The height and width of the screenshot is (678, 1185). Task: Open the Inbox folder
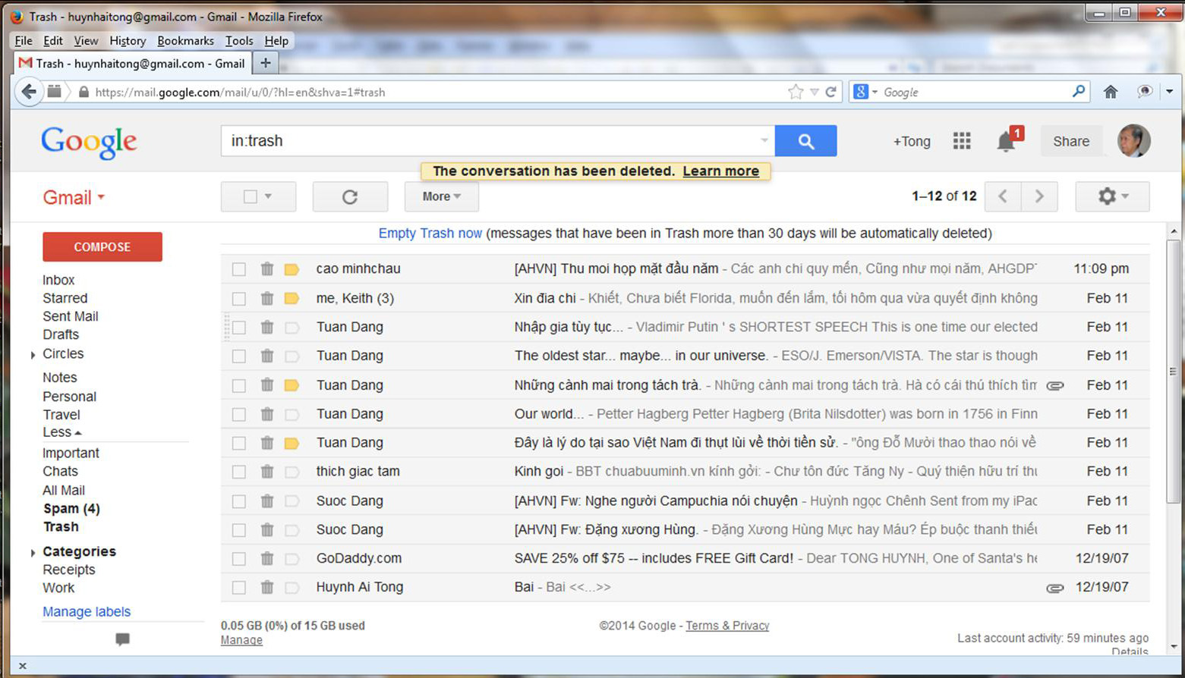tap(58, 280)
